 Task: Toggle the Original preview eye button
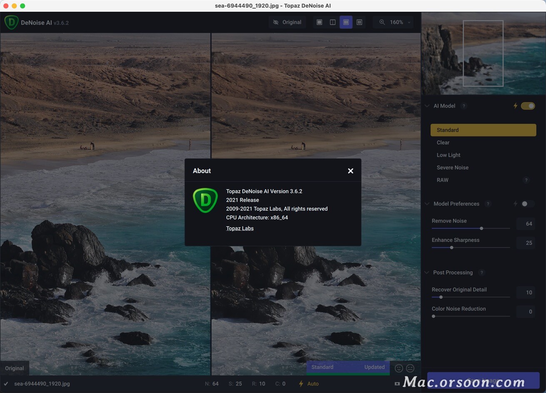[x=287, y=22]
